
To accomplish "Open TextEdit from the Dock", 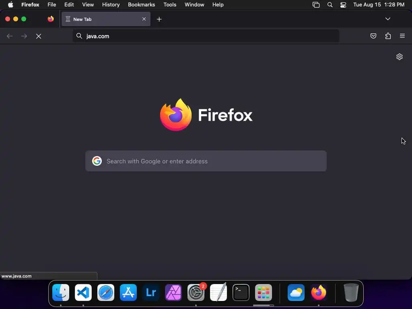I will tap(218, 293).
